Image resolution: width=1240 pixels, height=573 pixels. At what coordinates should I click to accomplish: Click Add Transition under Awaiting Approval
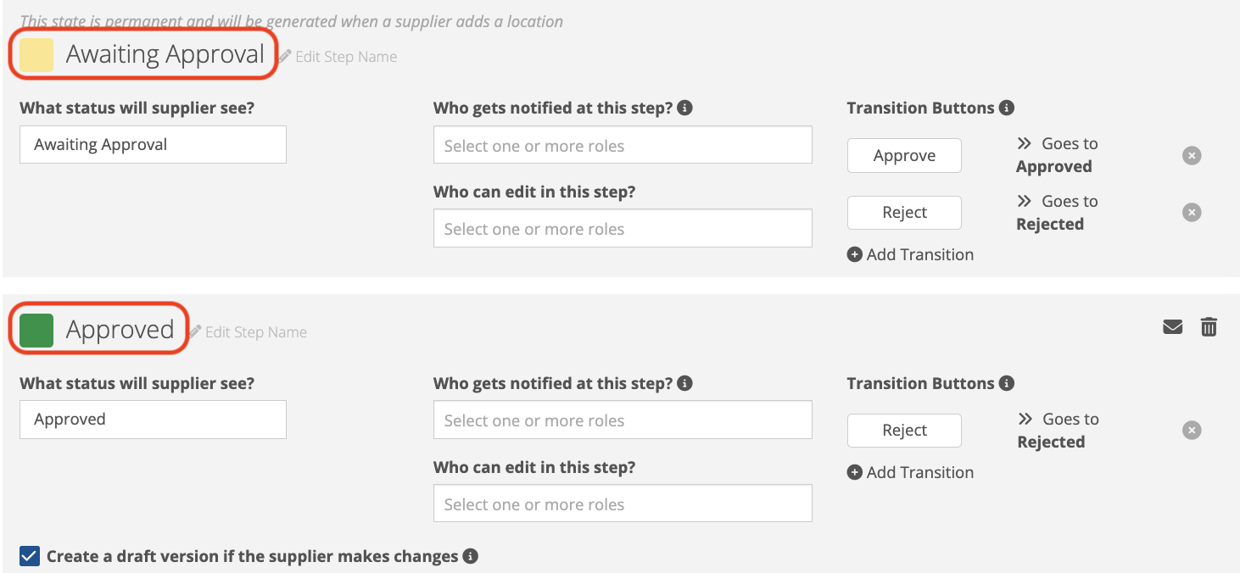(911, 254)
